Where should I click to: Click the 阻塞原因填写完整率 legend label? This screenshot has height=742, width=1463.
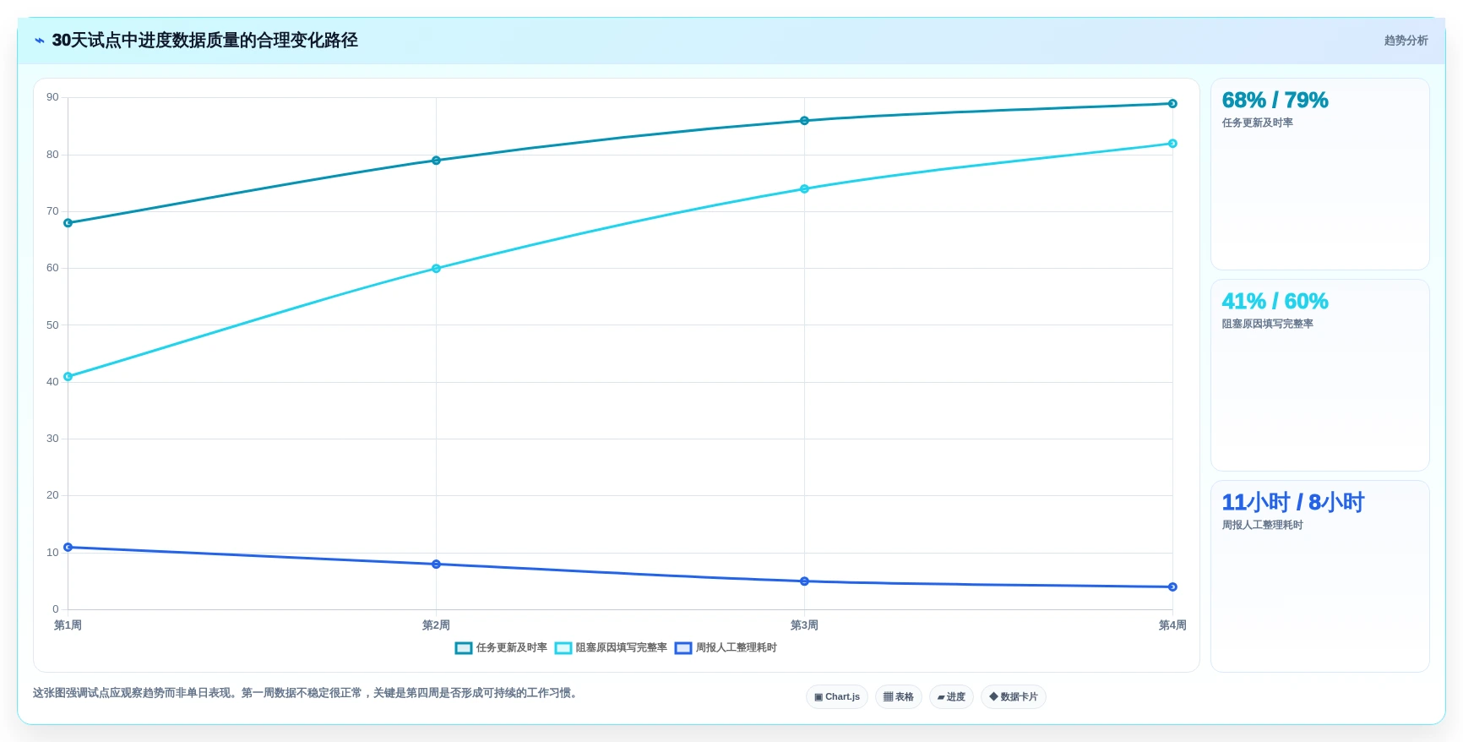point(622,648)
